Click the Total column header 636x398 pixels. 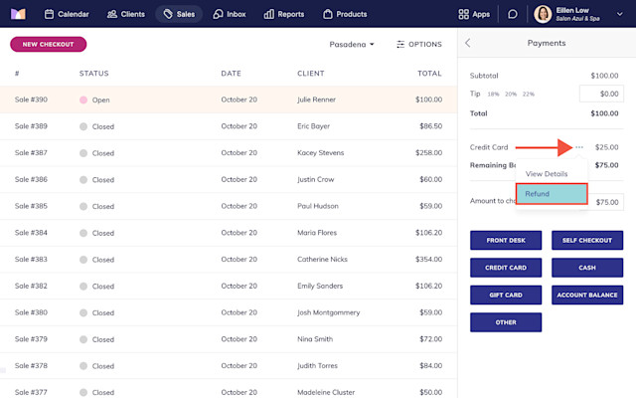point(429,74)
